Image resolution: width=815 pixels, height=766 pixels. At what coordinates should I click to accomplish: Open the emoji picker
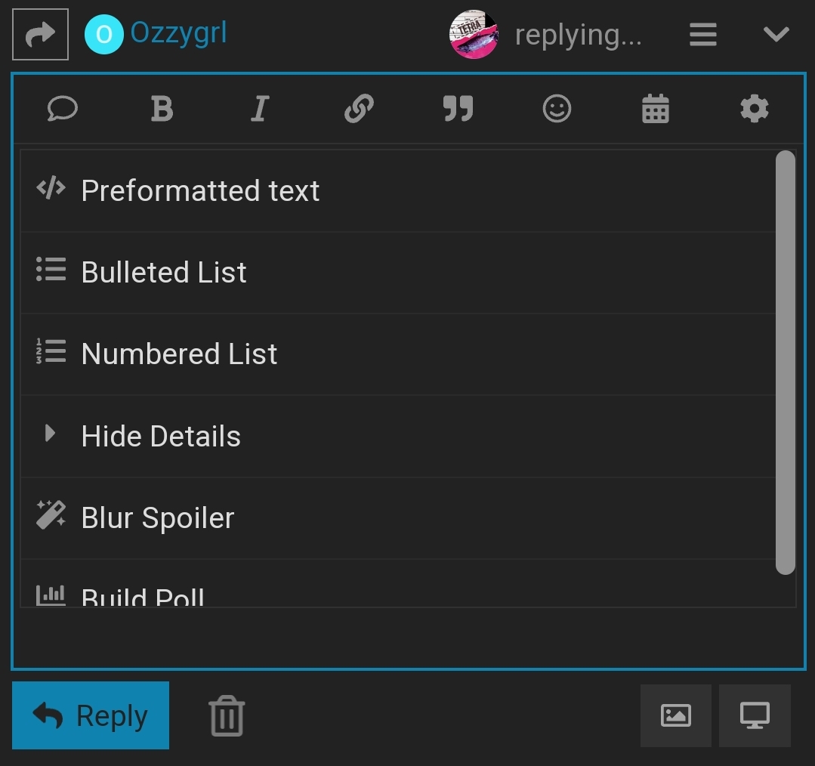tap(557, 110)
